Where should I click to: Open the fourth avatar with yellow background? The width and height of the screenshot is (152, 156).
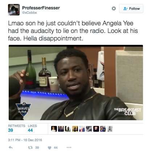75,129
